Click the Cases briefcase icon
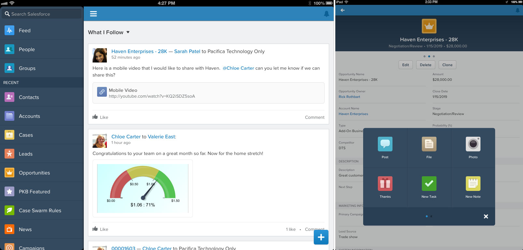The width and height of the screenshot is (523, 250). 9,135
